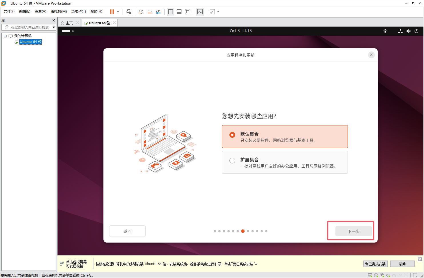Click the highlighted orange progress dot
The image size is (424, 278).
coord(243,231)
